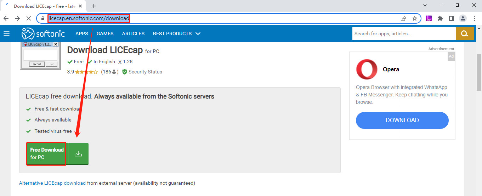
Task: Click the Download LICEcap heading
Action: (x=105, y=50)
